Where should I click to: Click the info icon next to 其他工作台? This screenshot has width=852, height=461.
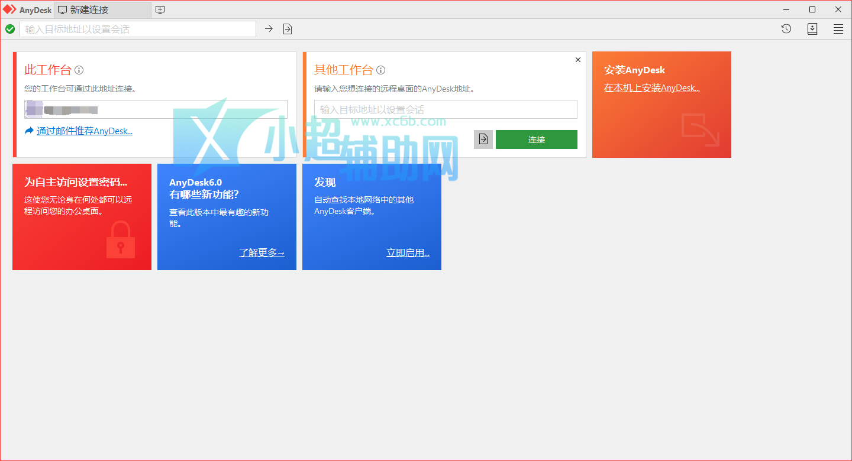(380, 70)
